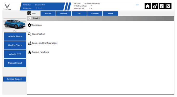Open Special Functions entry
The height and width of the screenshot is (97, 177).
[x=41, y=52]
